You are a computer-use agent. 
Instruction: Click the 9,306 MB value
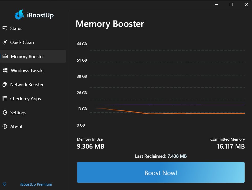90,146
